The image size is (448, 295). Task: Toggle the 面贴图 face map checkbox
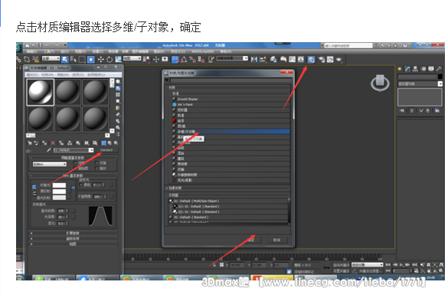75,168
